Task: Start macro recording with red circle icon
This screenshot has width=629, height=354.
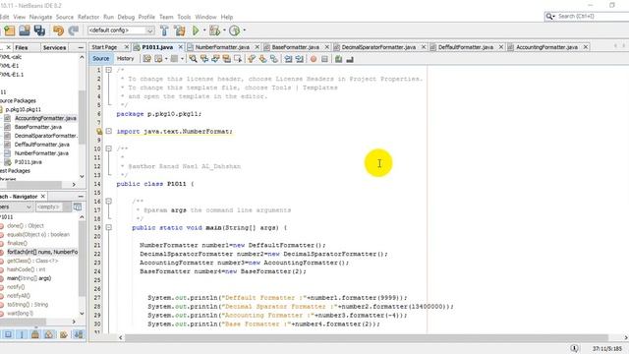Action: [314, 59]
